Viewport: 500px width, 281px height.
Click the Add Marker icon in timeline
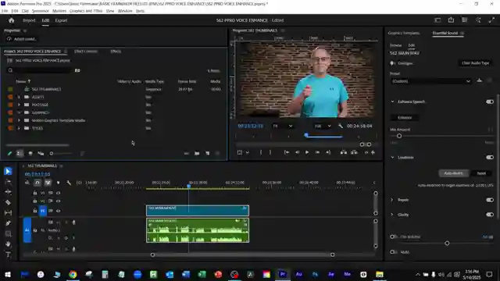click(x=58, y=183)
